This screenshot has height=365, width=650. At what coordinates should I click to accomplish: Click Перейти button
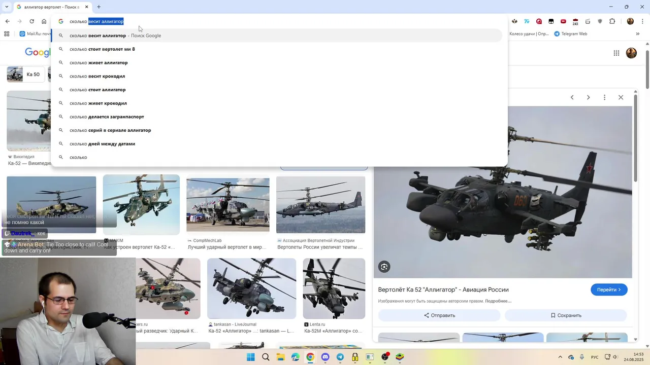609,289
